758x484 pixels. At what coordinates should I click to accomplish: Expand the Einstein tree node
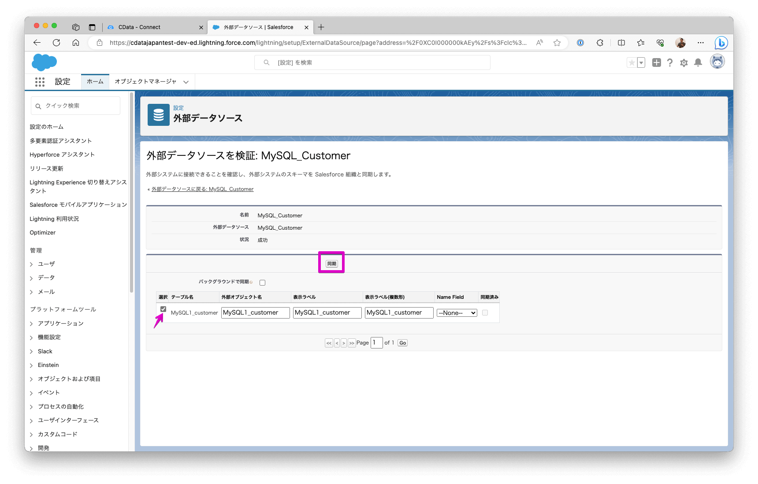[31, 365]
